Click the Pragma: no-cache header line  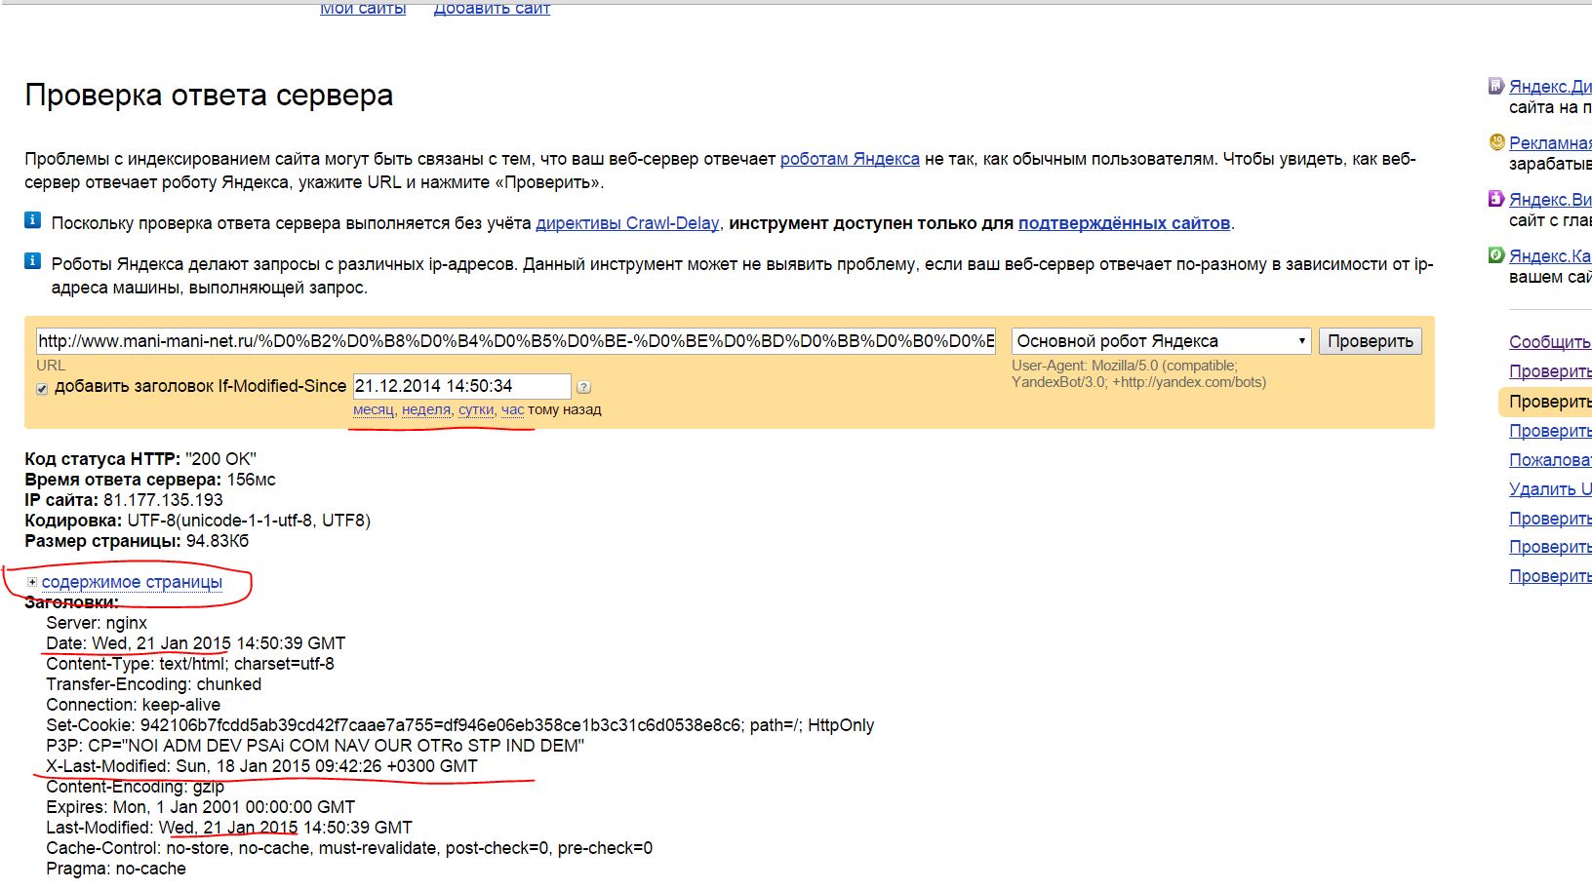tap(116, 869)
